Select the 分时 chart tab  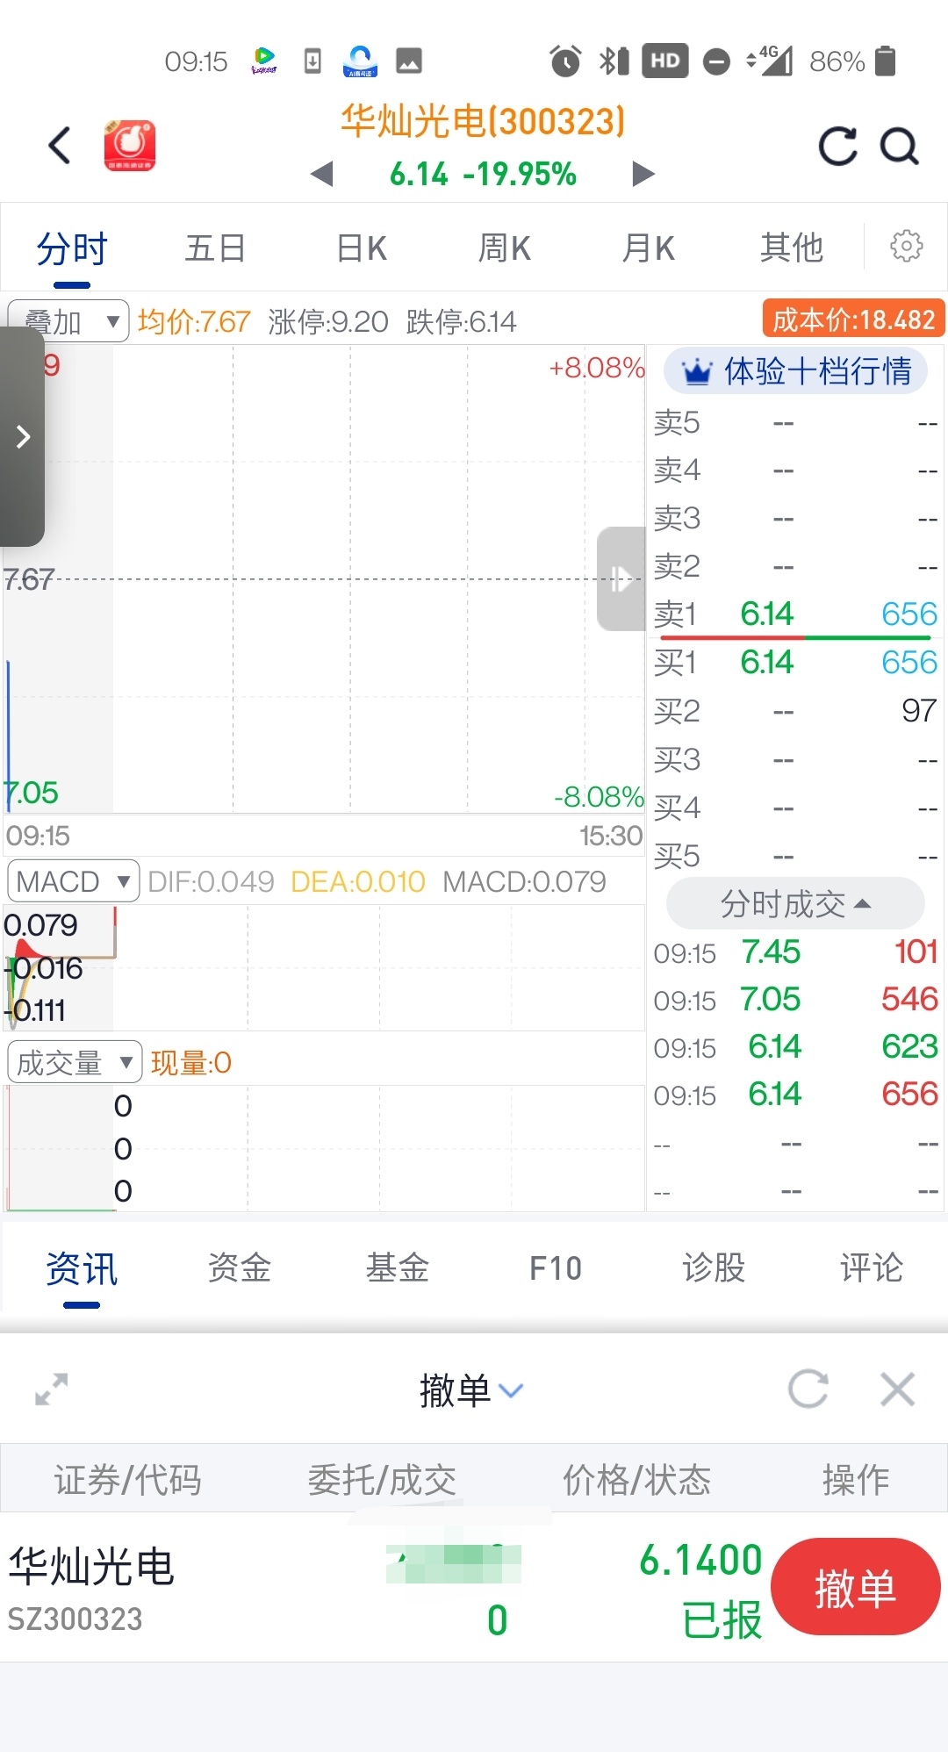coord(72,248)
